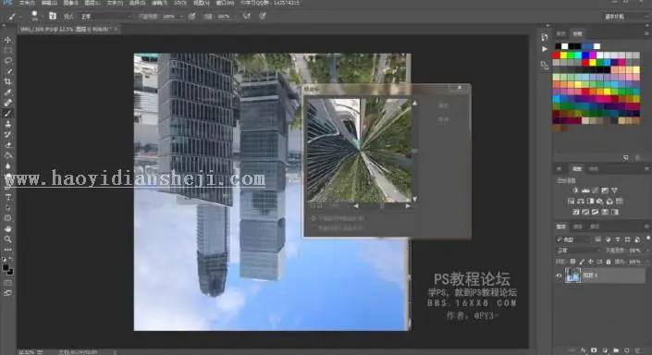The width and height of the screenshot is (652, 355).
Task: Select the Lasso tool
Action: [x=7, y=61]
